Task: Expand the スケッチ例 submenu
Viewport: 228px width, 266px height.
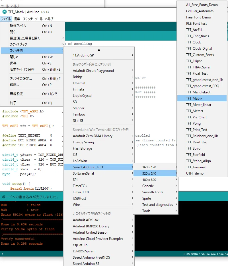Action: coord(32,51)
